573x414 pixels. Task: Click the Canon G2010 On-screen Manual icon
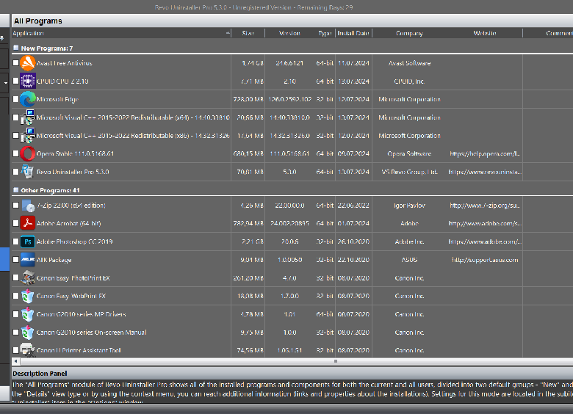coord(27,333)
